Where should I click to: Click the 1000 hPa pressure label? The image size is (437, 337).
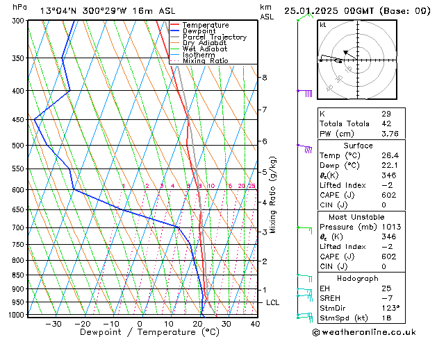(17, 315)
